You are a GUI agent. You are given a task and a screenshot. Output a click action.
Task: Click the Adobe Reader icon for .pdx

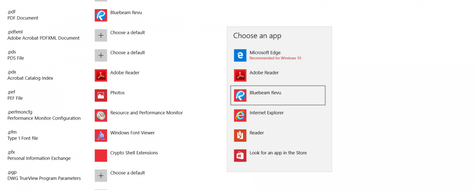pyautogui.click(x=101, y=75)
